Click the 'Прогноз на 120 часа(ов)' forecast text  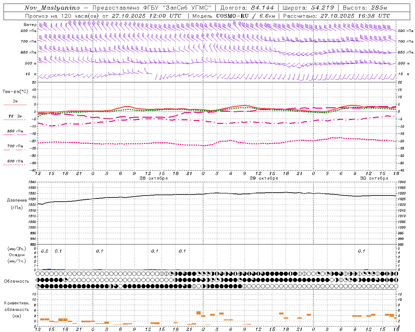tap(63, 16)
